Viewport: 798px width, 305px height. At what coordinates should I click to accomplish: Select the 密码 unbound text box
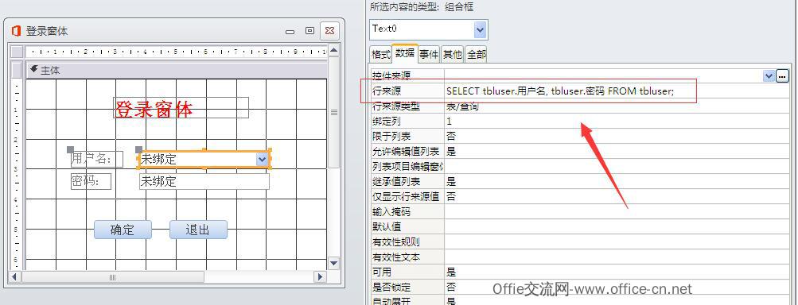[204, 181]
